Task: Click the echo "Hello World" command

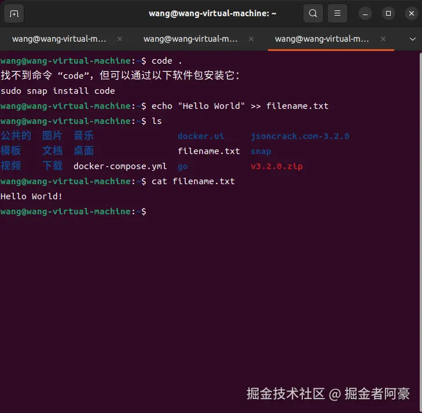Action: tap(240, 106)
